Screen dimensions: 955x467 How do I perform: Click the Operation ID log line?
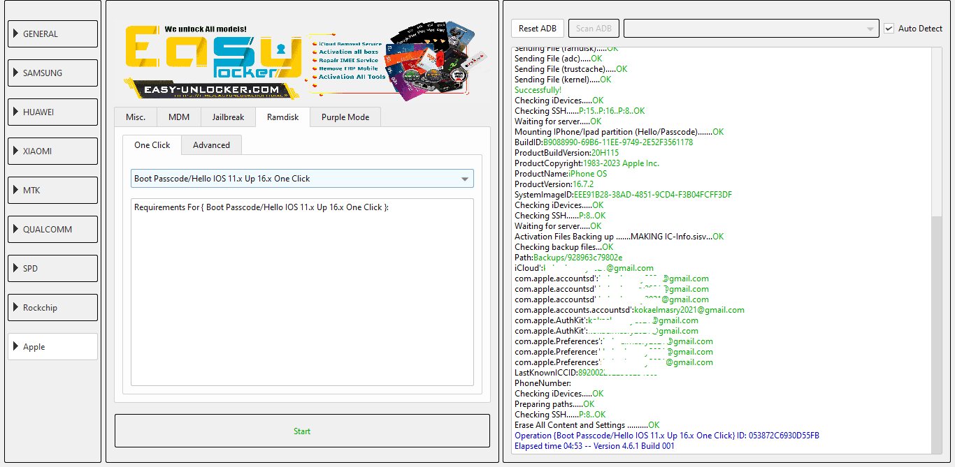[x=667, y=436]
